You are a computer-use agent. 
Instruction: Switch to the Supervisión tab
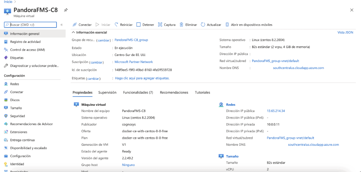107,92
